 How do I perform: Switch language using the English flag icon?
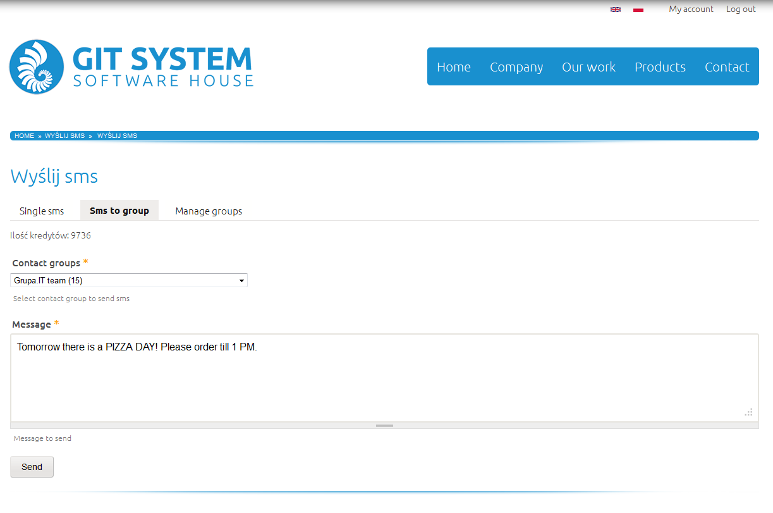(615, 9)
